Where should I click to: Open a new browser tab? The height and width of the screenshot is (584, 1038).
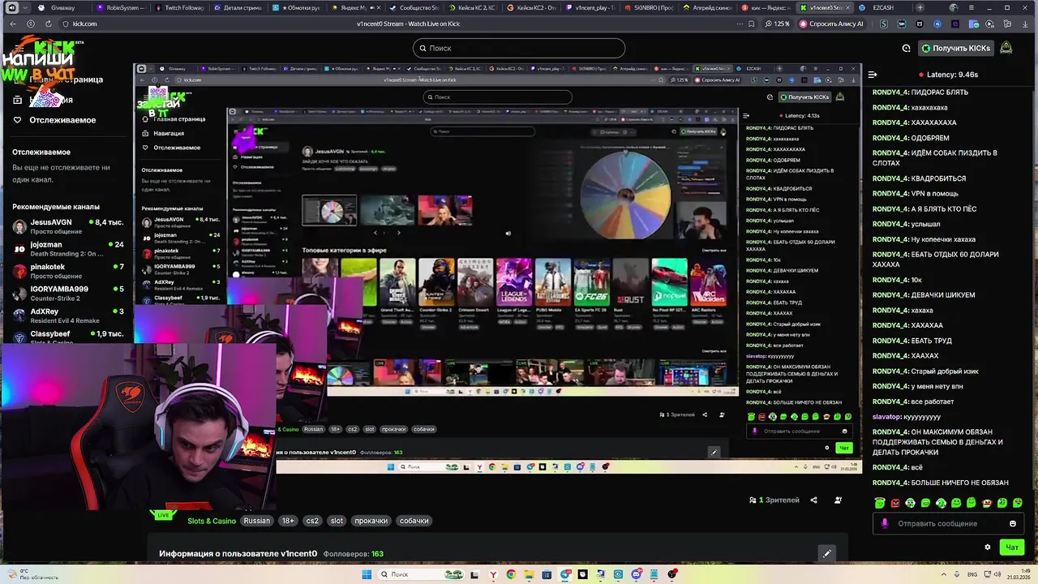click(920, 7)
